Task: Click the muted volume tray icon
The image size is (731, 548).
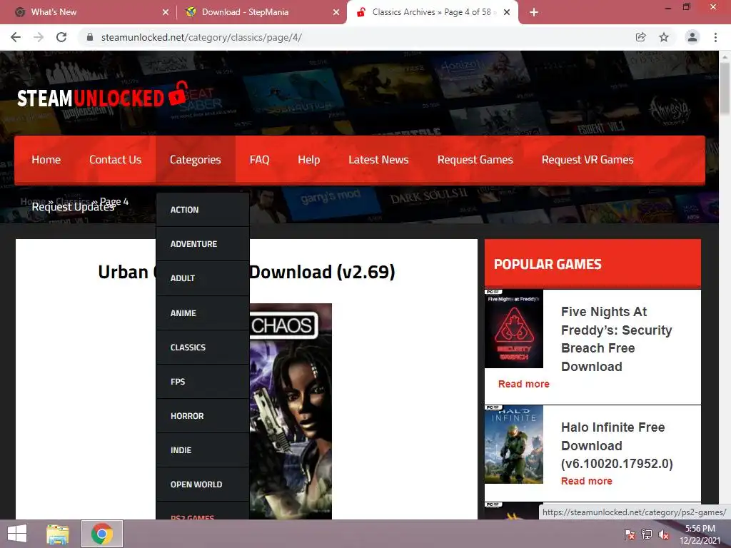Action: pos(664,534)
